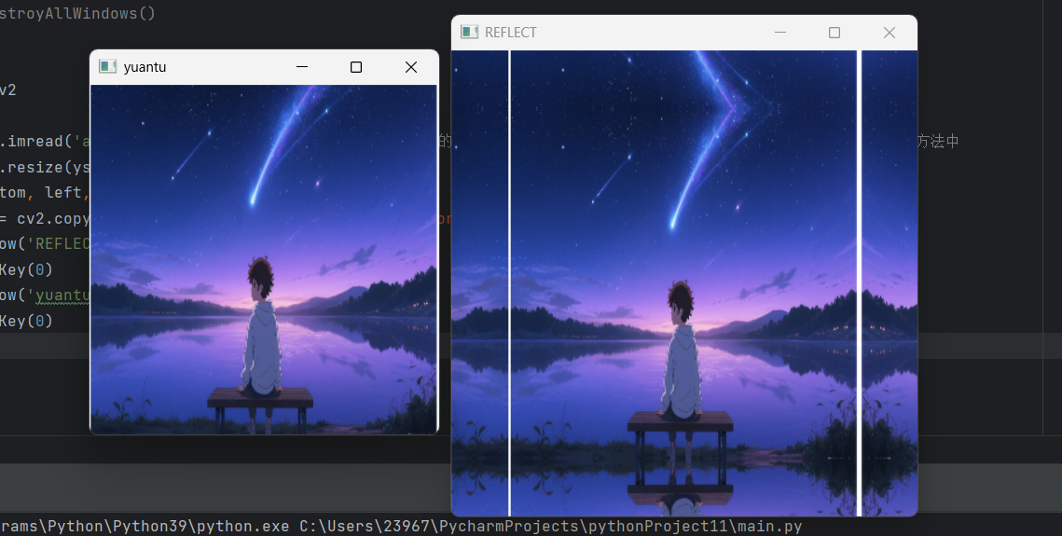Click the image displayed in yuantu window
The image size is (1062, 536).
tap(264, 259)
